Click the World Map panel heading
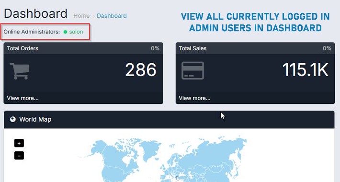The height and width of the screenshot is (182, 340). pos(35,119)
